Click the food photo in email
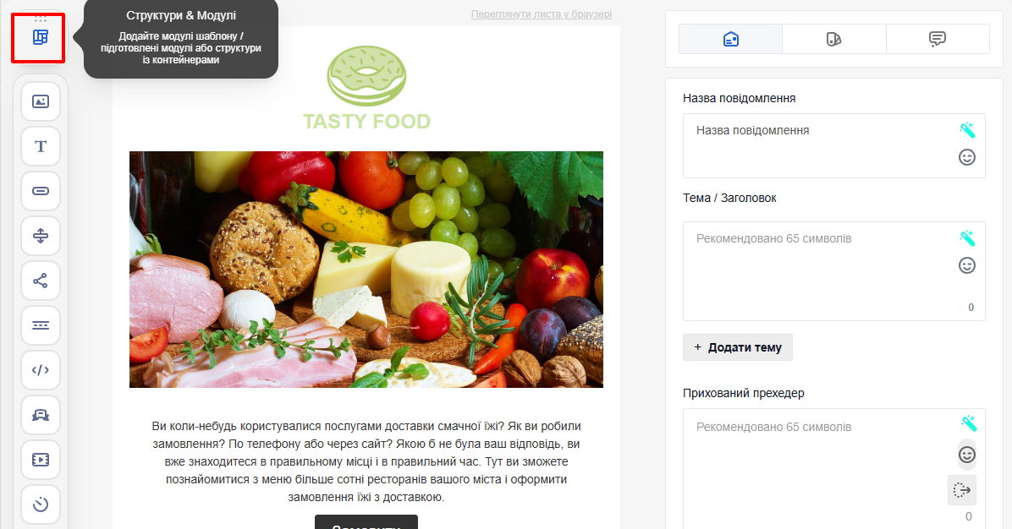 [x=366, y=270]
